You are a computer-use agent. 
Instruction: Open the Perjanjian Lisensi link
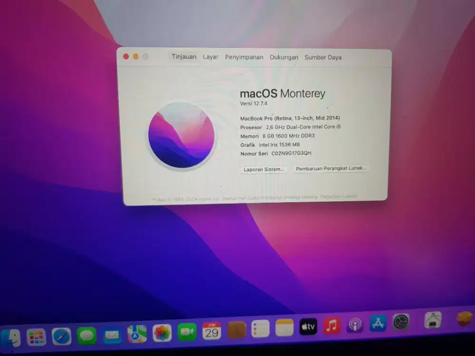tap(339, 196)
